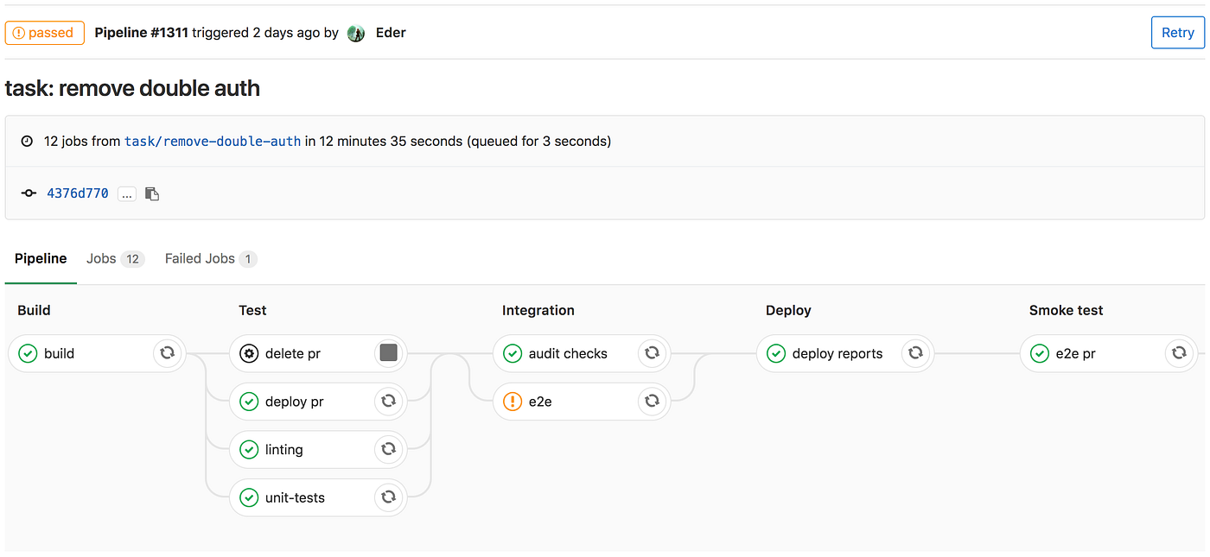Click Eder's avatar
Image resolution: width=1210 pixels, height=557 pixels.
[356, 33]
